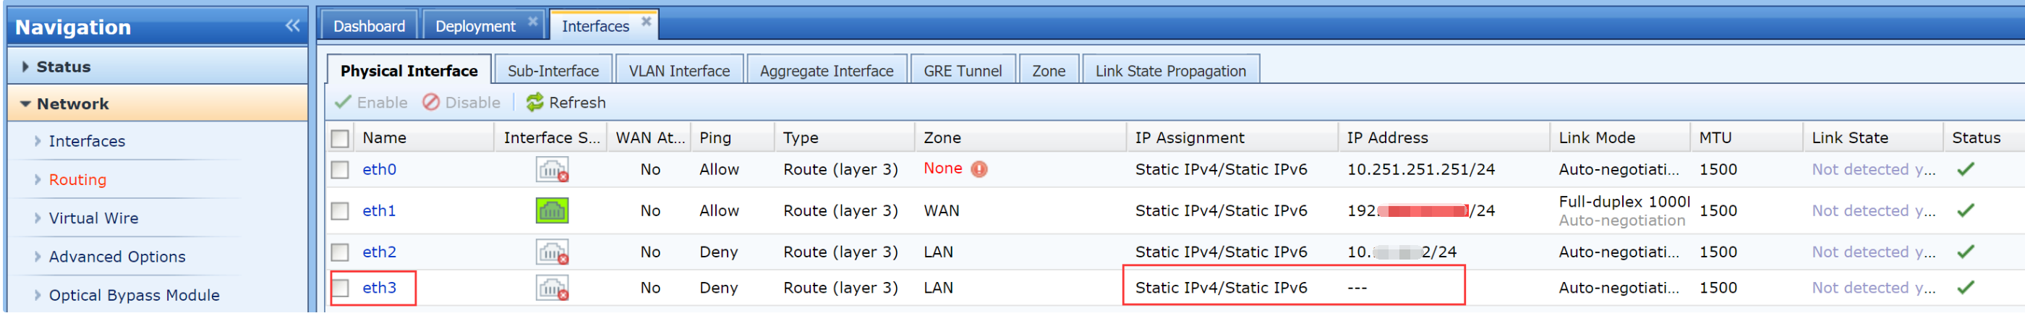This screenshot has height=321, width=2025.
Task: Collapse the Navigation panel with double-arrow icon
Action: pyautogui.click(x=291, y=25)
